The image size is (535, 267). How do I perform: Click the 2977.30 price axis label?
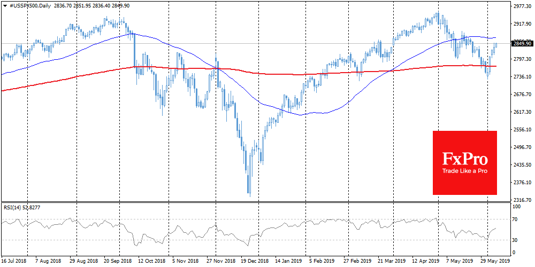coord(522,6)
